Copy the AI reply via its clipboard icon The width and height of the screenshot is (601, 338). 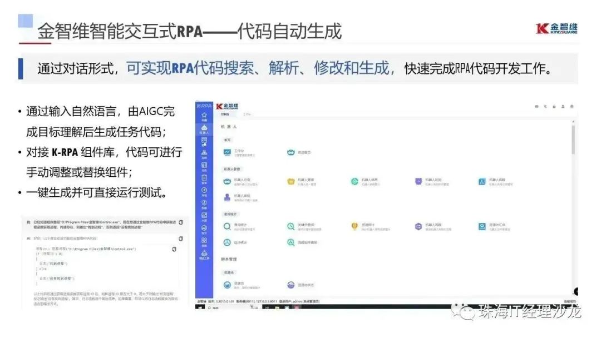pyautogui.click(x=181, y=239)
